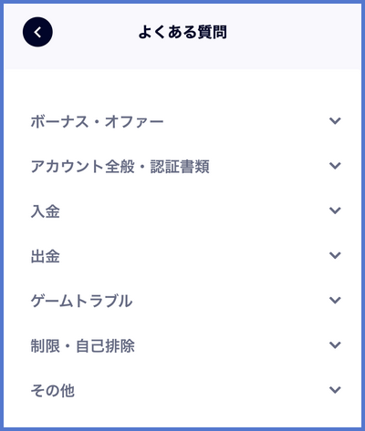Select the アカウント全般・認証書類 label text
This screenshot has height=431, width=365.
[x=120, y=167]
